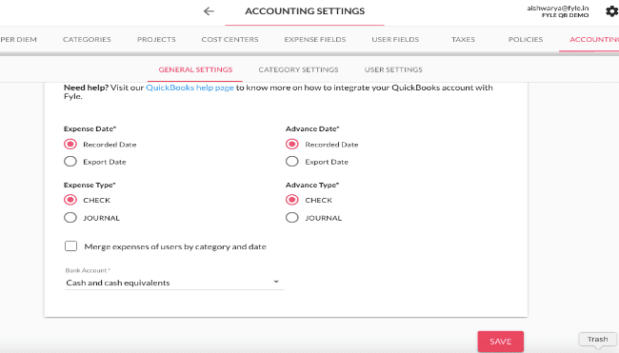
Task: Click the aishwarya@fyle.in account label
Action: click(x=557, y=8)
